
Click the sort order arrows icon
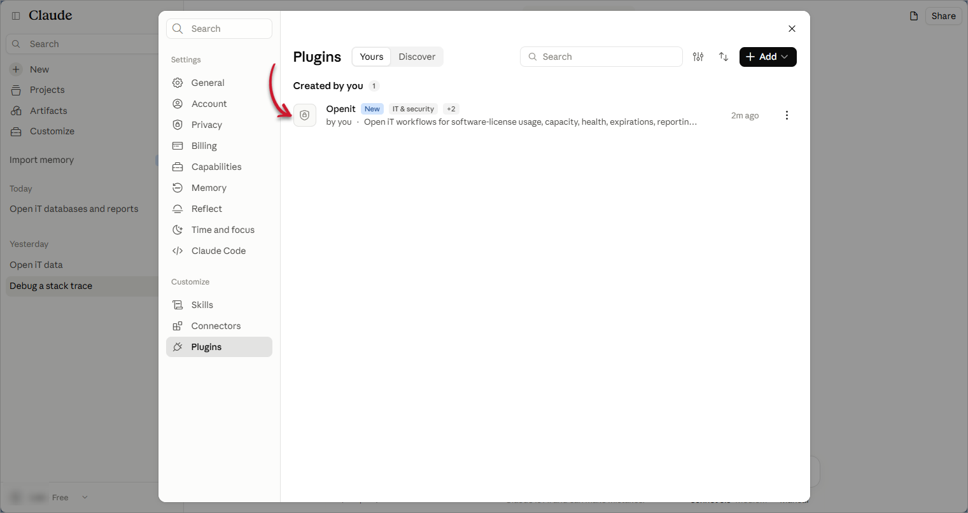(724, 57)
